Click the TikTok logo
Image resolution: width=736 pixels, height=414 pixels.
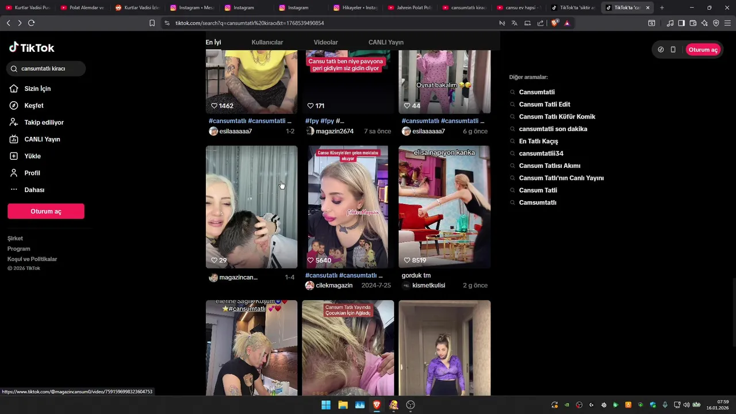[32, 48]
